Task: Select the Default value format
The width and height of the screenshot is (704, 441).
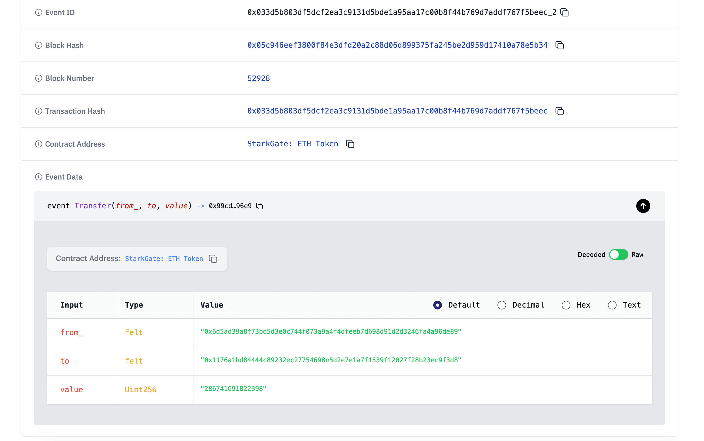Action: [437, 305]
